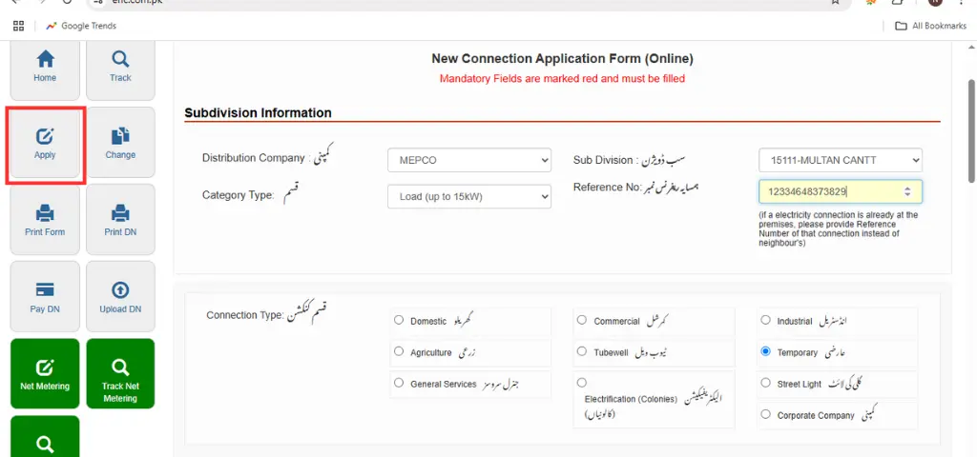Image resolution: width=977 pixels, height=457 pixels.
Task: Click the reference number hint text
Action: click(838, 229)
